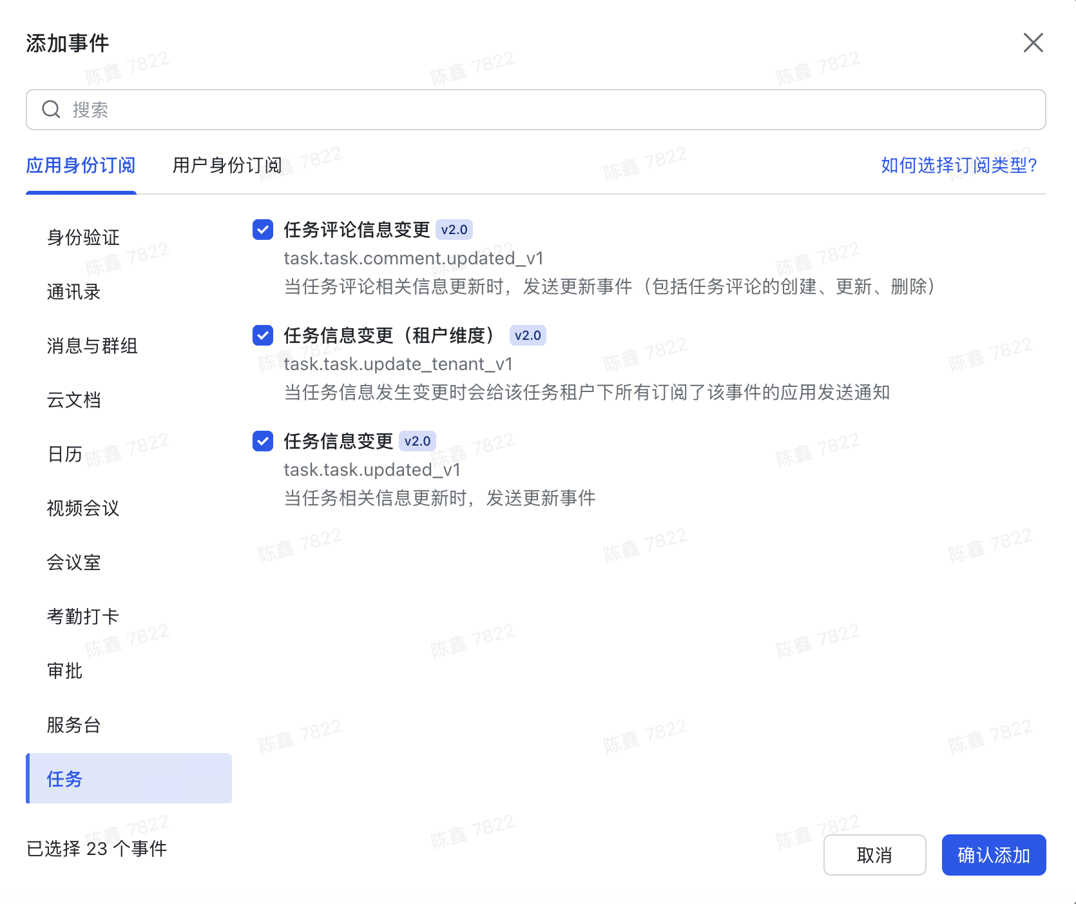
Task: Select the 应用身份订阅 tab
Action: tap(81, 165)
